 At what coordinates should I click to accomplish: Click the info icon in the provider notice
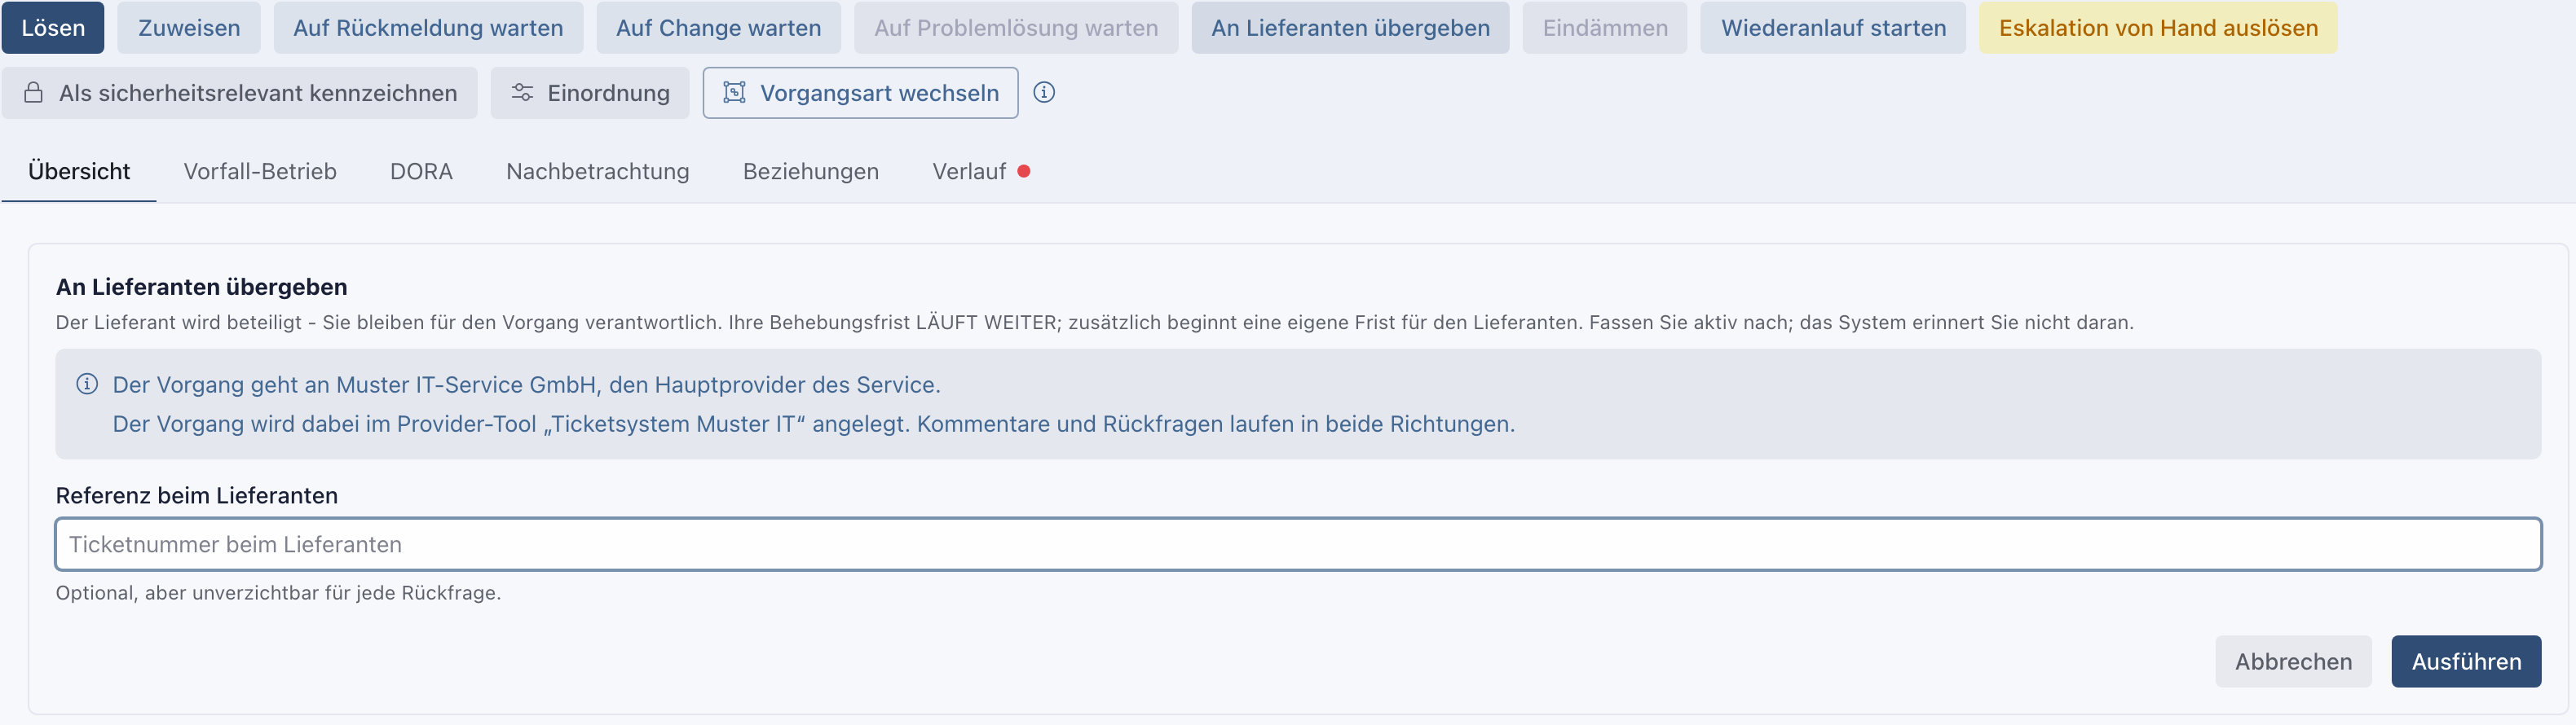pos(87,384)
